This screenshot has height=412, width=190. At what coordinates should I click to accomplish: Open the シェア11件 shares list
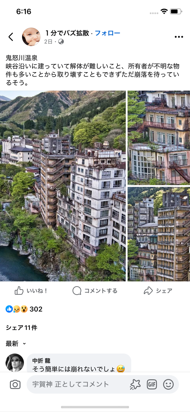coord(22,328)
